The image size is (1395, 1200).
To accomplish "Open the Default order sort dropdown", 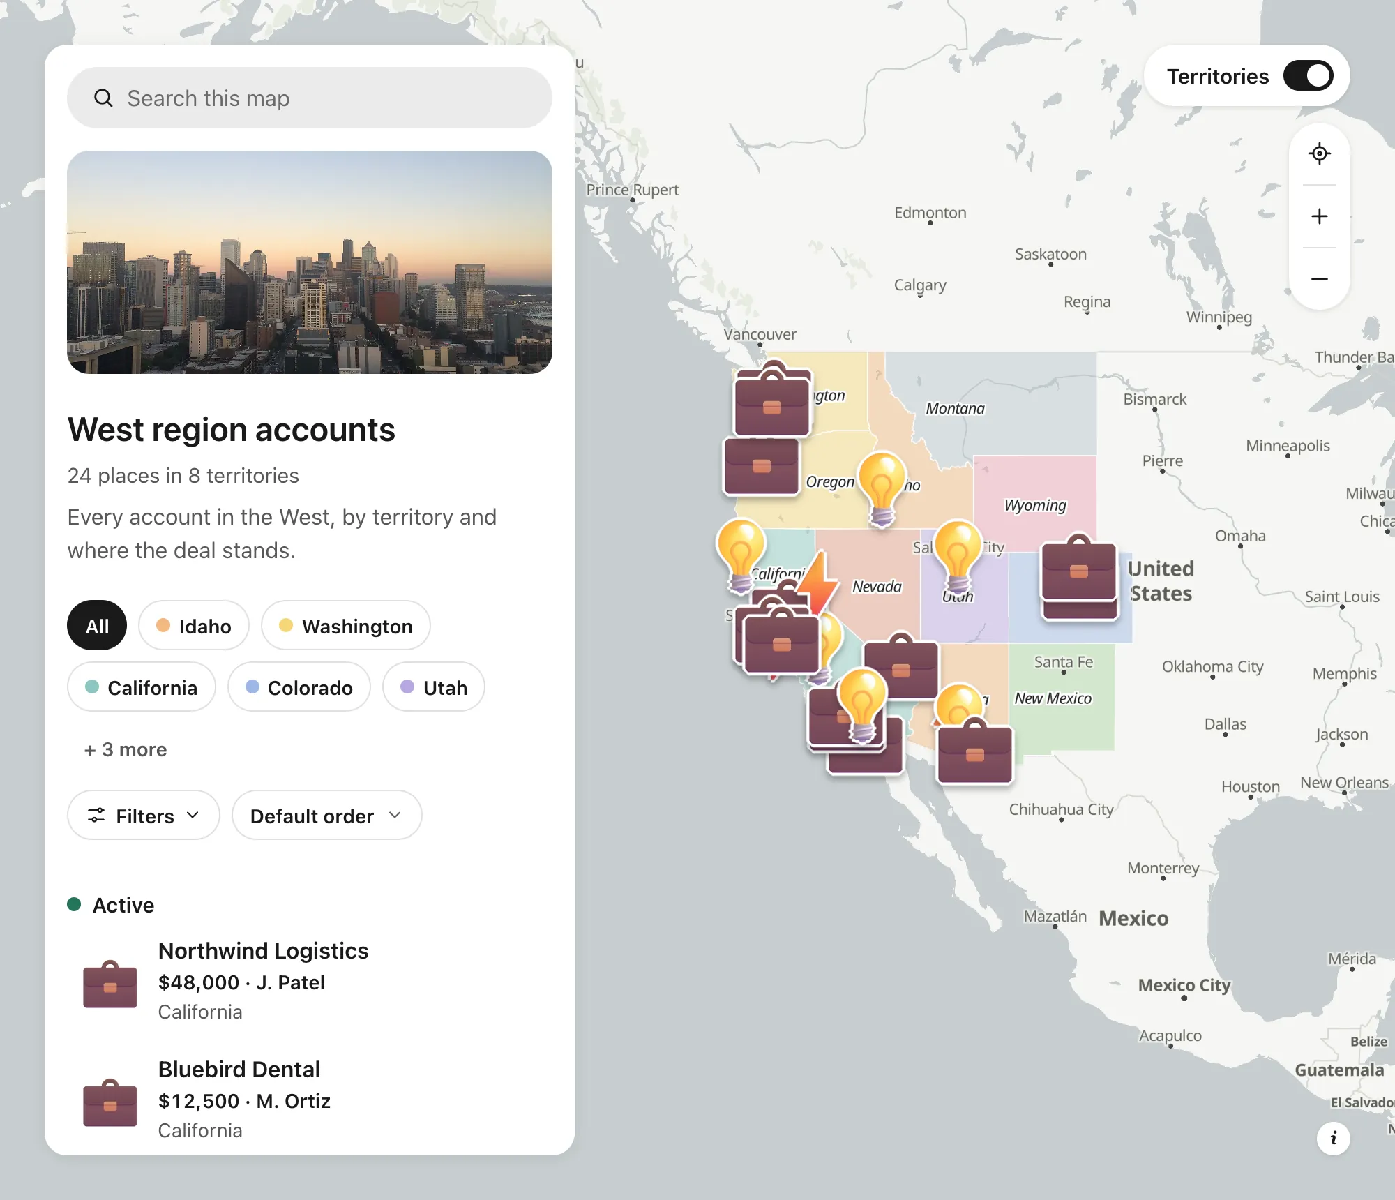I will coord(327,816).
